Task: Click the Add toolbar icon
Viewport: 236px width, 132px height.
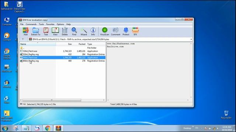Action: [x=25, y=32]
